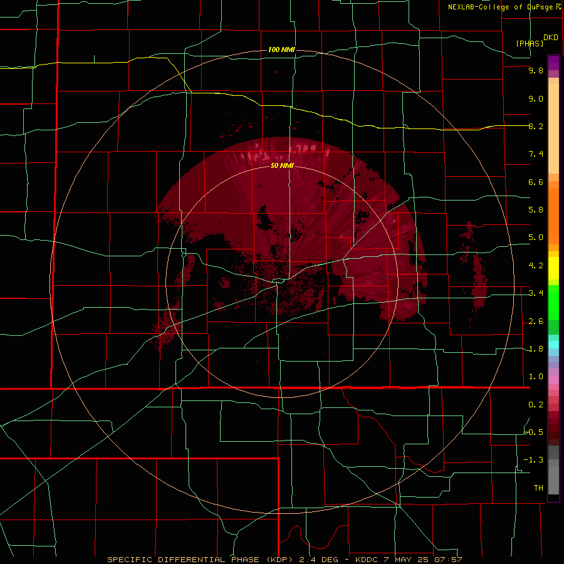Viewport: 564px width, 564px height.
Task: Click the 50 NMI range ring label
Action: (282, 166)
